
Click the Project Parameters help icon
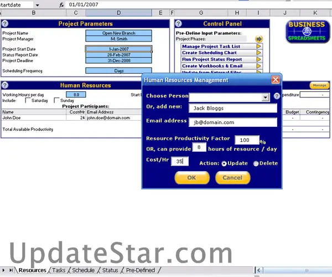point(5,23)
